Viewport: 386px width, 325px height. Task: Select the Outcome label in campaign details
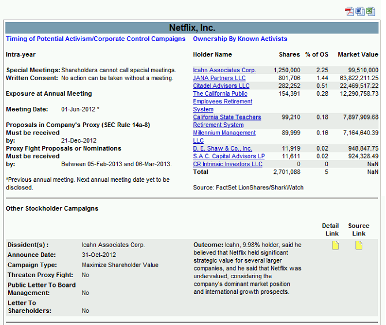tap(208, 245)
